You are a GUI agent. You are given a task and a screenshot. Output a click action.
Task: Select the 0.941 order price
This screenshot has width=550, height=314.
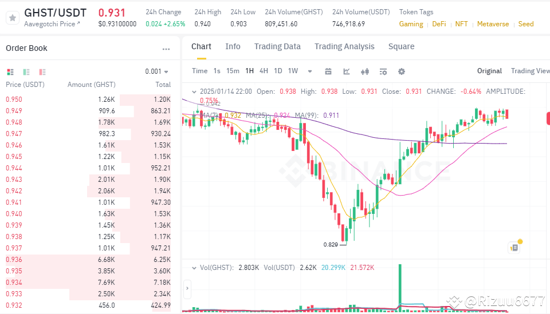(x=14, y=202)
